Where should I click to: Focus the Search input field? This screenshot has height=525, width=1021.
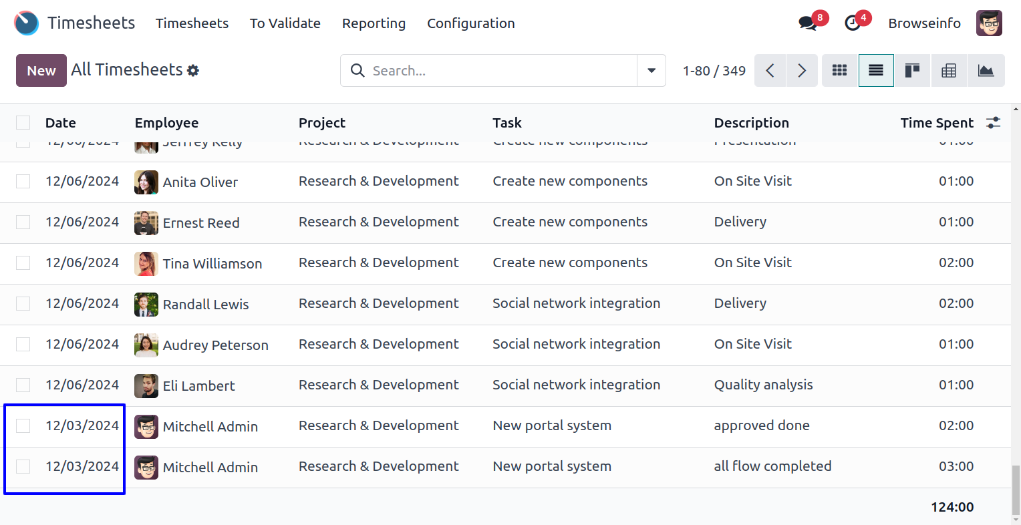tap(501, 71)
